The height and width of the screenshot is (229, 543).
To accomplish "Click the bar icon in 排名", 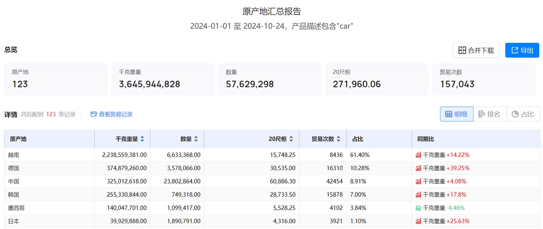I will tap(482, 114).
